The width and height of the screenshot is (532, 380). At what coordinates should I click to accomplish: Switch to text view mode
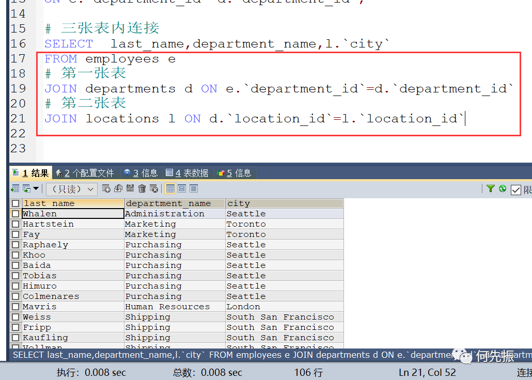point(193,188)
